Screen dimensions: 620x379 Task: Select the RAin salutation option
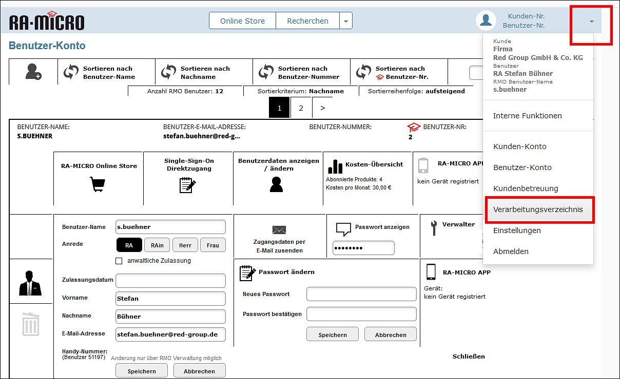coord(157,245)
